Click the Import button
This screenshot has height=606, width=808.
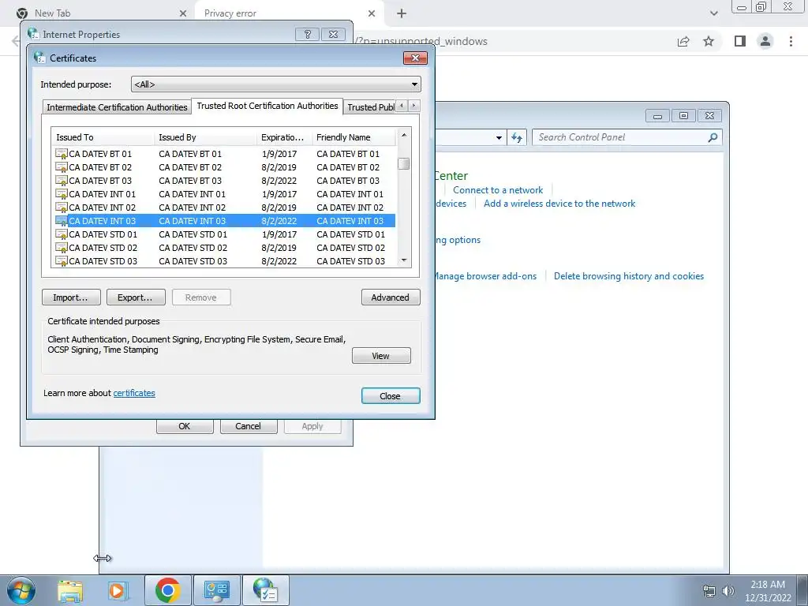point(70,297)
